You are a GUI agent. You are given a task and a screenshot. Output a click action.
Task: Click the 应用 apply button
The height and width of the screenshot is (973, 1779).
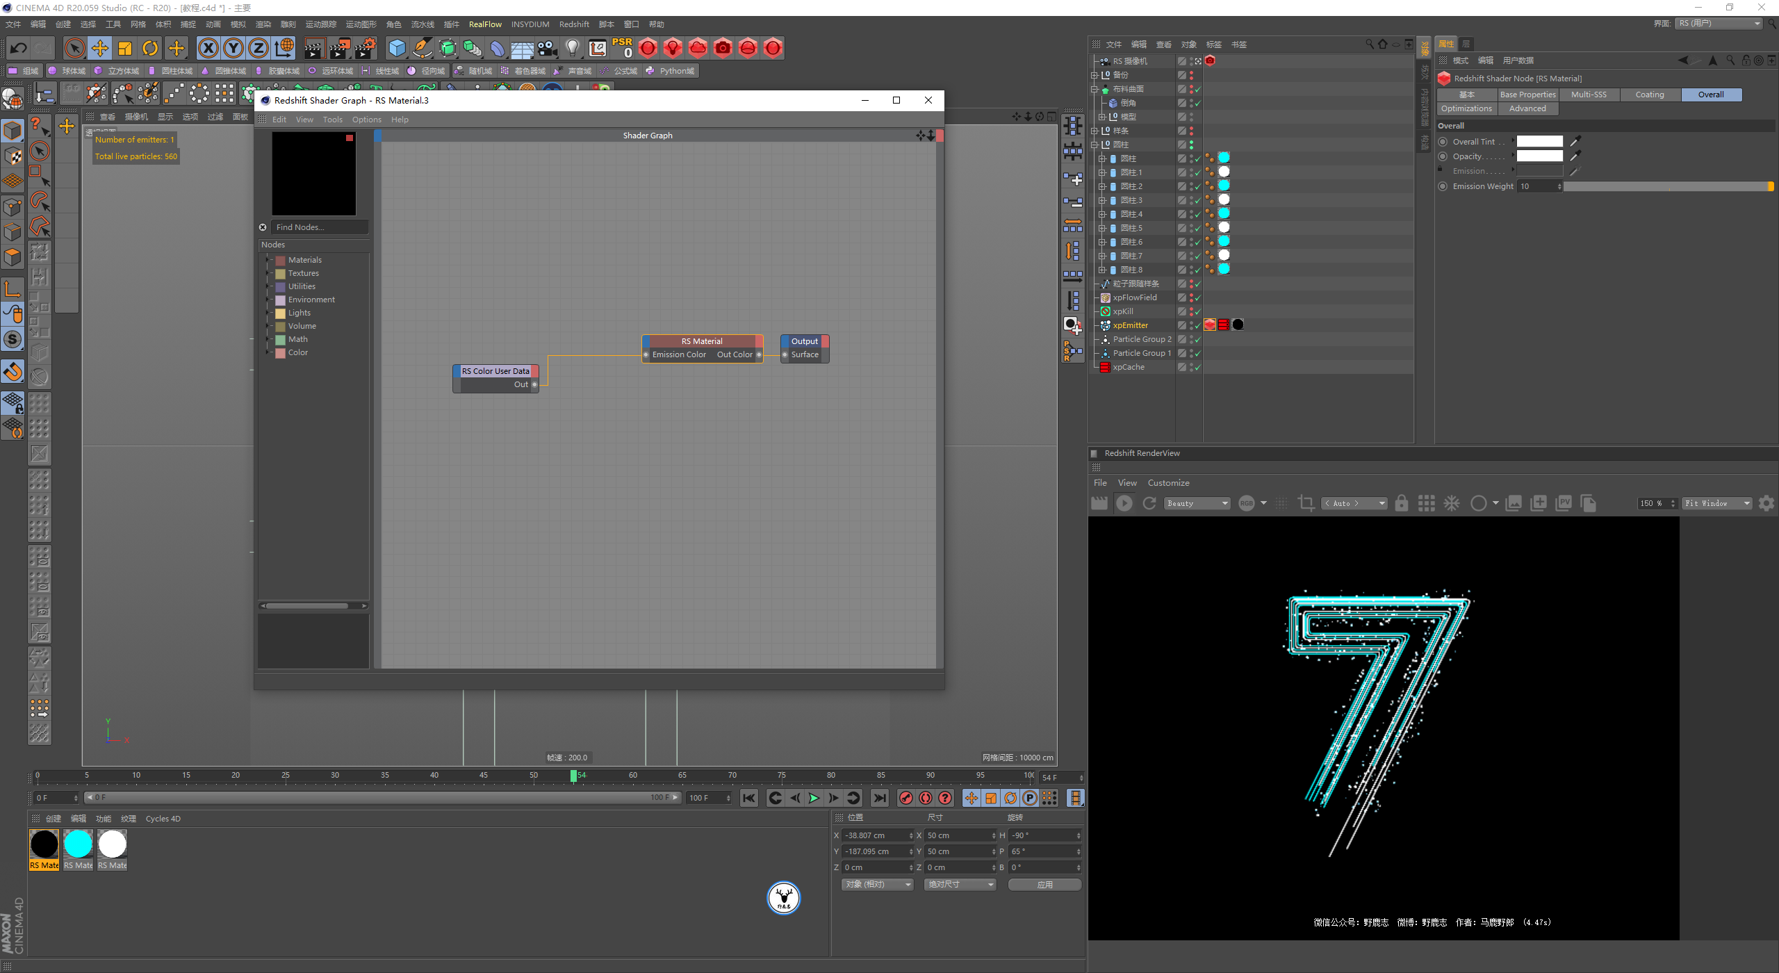[x=1044, y=885]
